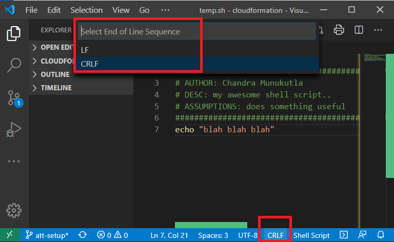Open the Search view icon
The height and width of the screenshot is (242, 394).
(x=14, y=65)
